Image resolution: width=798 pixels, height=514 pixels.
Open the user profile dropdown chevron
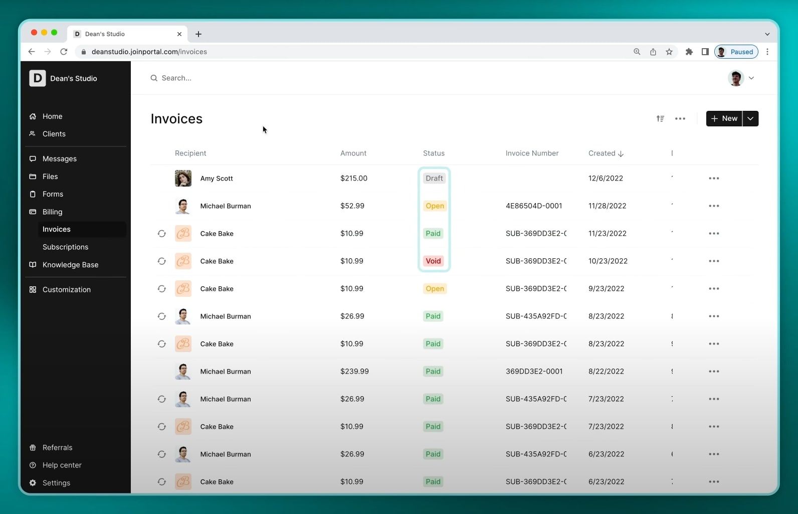click(751, 78)
